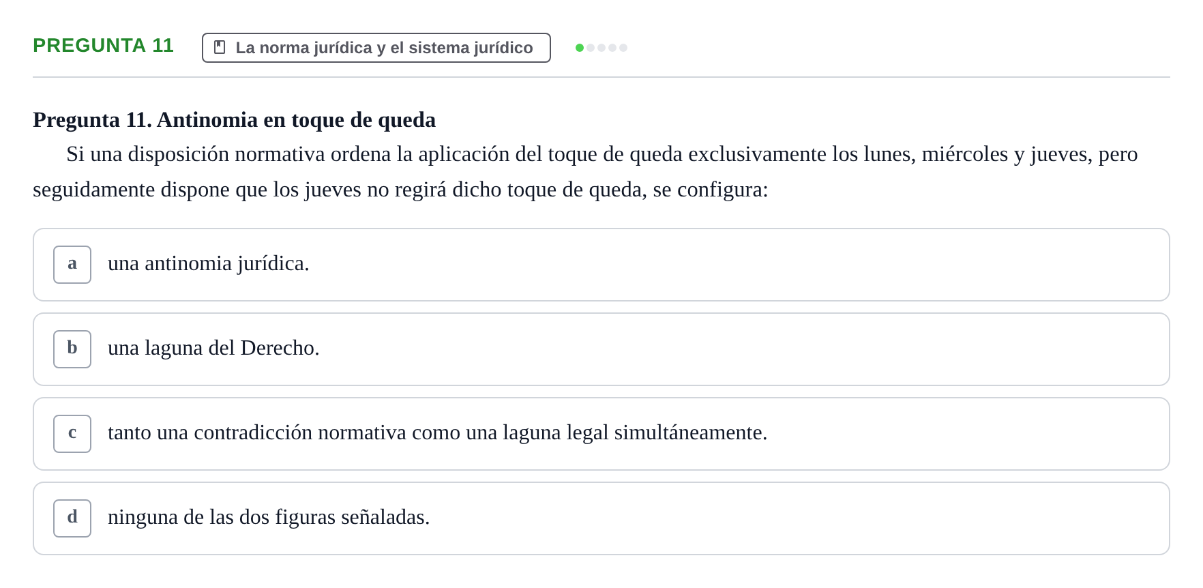Click heading 'Antinomia en toque de queda'

pyautogui.click(x=234, y=120)
